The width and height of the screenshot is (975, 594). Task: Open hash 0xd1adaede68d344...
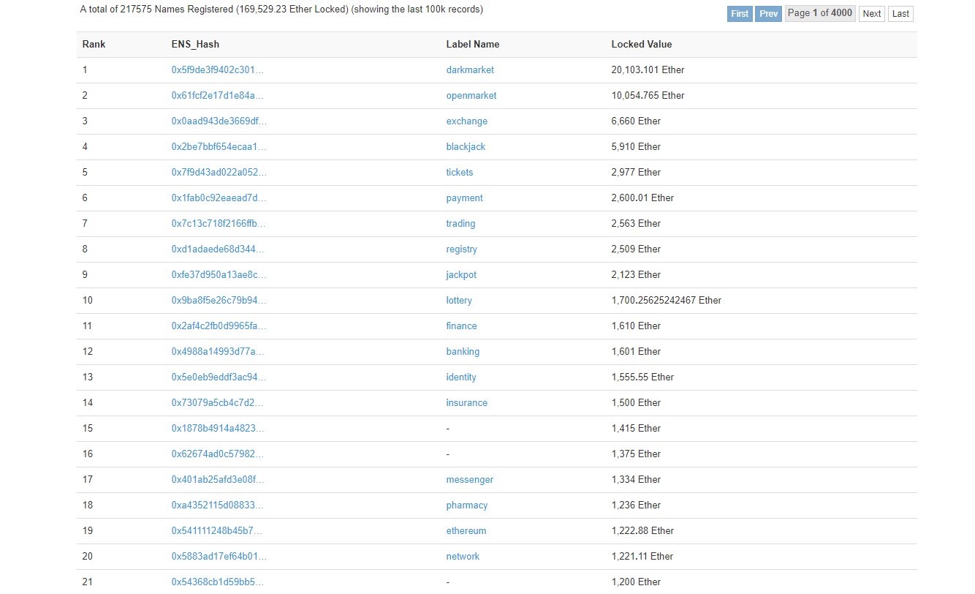[217, 249]
